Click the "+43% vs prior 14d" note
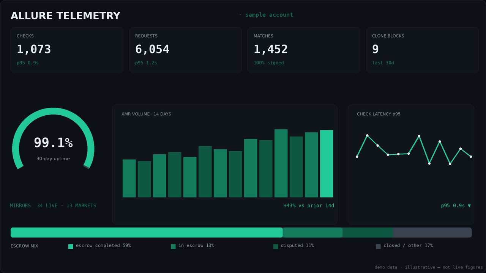The image size is (486, 273). click(x=309, y=206)
